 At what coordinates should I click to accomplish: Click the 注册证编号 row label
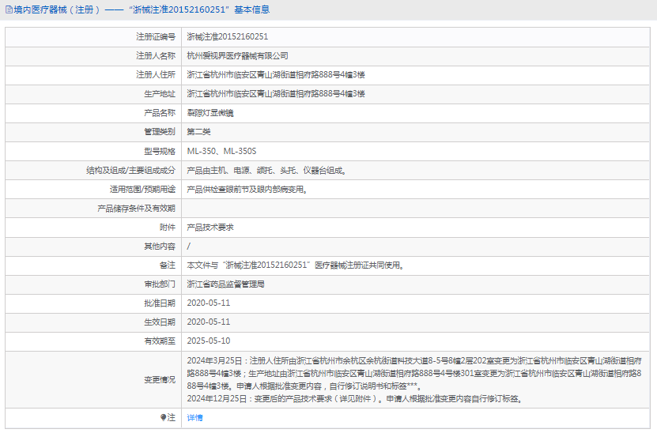156,37
